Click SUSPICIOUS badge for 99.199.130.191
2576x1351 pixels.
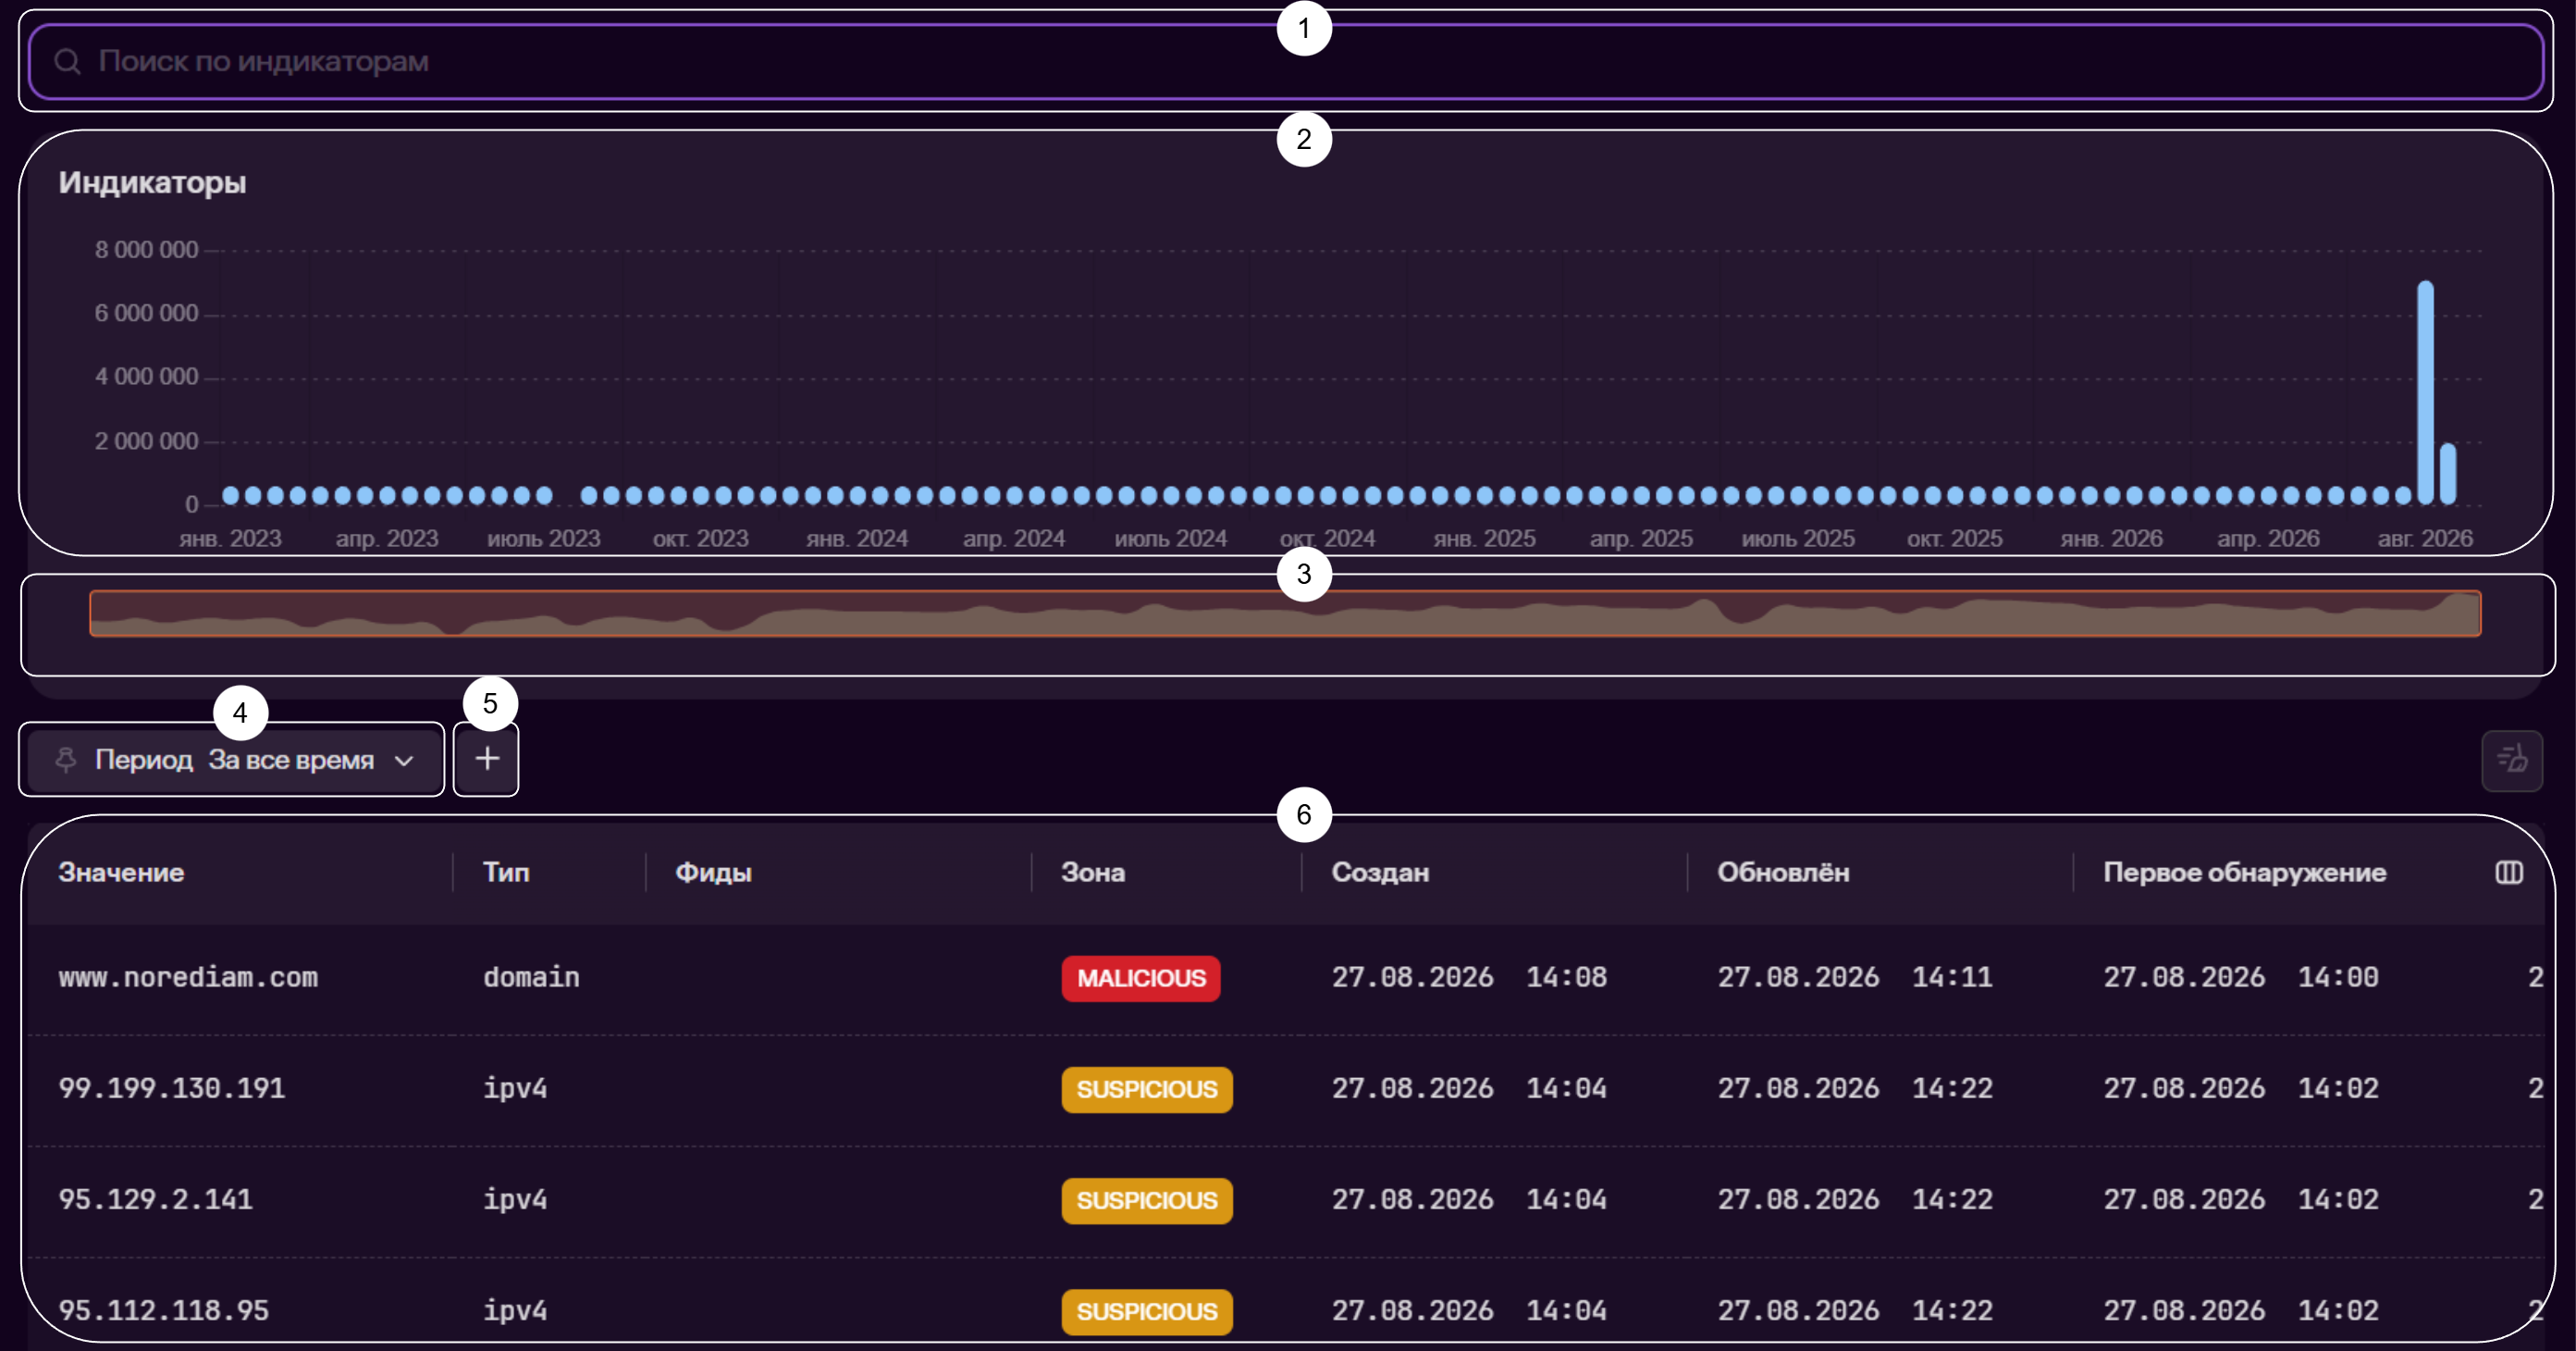pos(1147,1090)
